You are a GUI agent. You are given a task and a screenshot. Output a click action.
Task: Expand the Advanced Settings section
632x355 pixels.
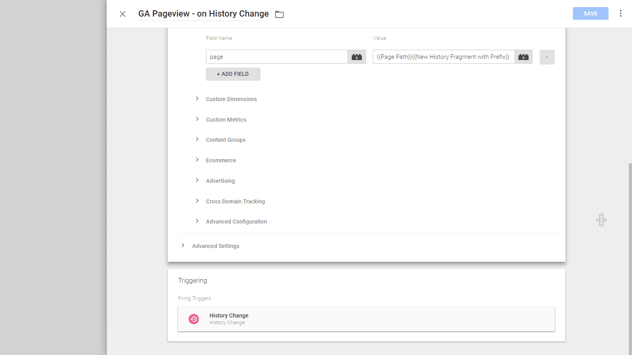pyautogui.click(x=216, y=246)
